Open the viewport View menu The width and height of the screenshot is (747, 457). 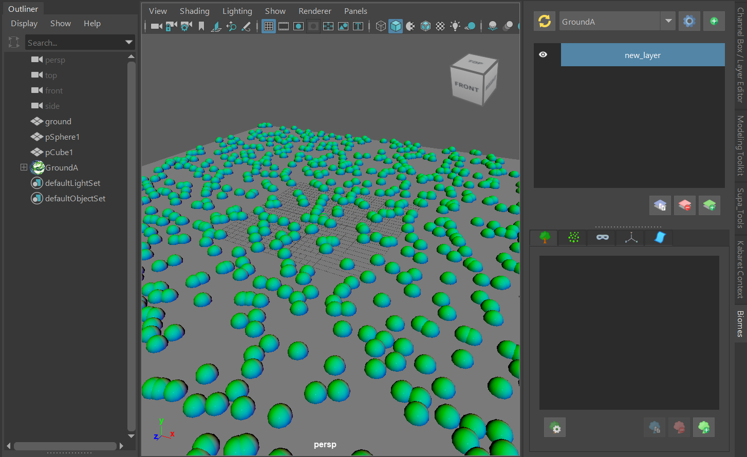point(158,11)
